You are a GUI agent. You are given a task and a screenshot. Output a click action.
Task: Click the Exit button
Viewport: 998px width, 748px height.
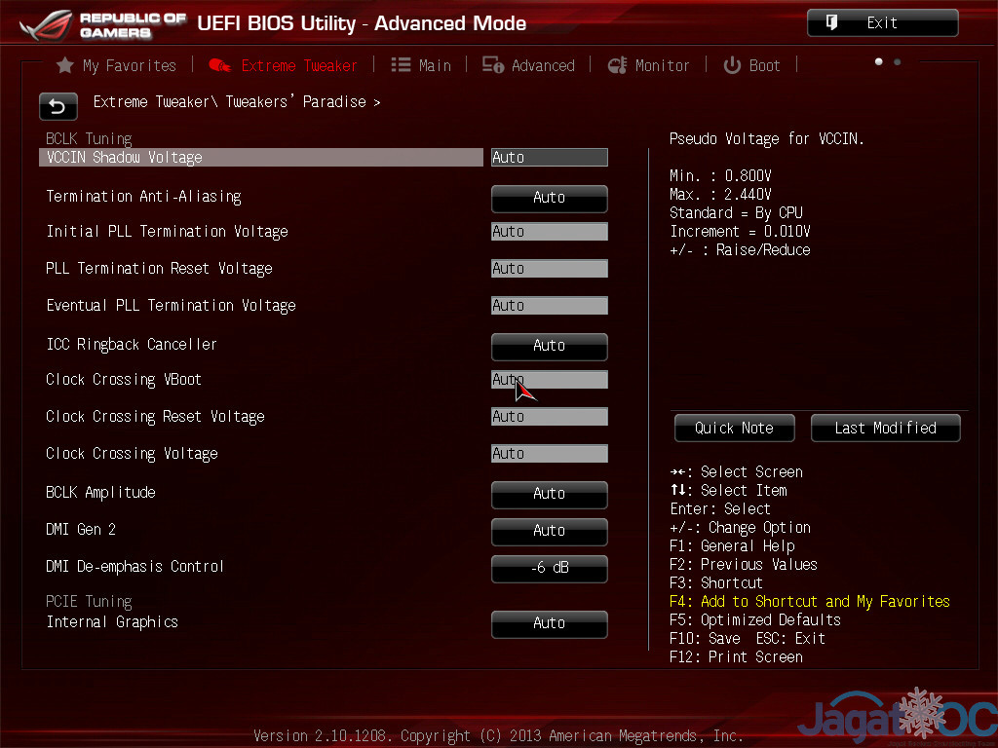[x=882, y=23]
